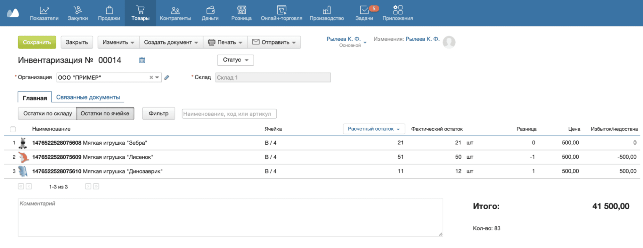643x248 pixels.
Task: Expand the Статус dropdown
Action: [235, 60]
